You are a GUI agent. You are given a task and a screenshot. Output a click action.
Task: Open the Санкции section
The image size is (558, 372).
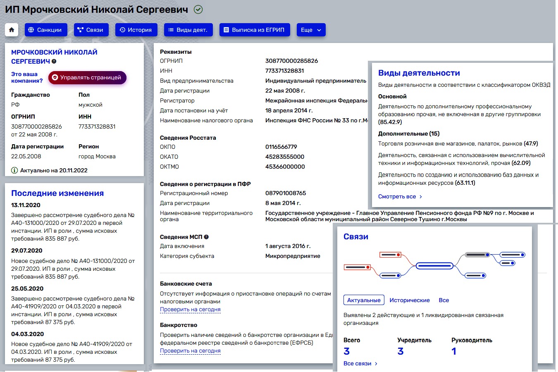tap(45, 30)
